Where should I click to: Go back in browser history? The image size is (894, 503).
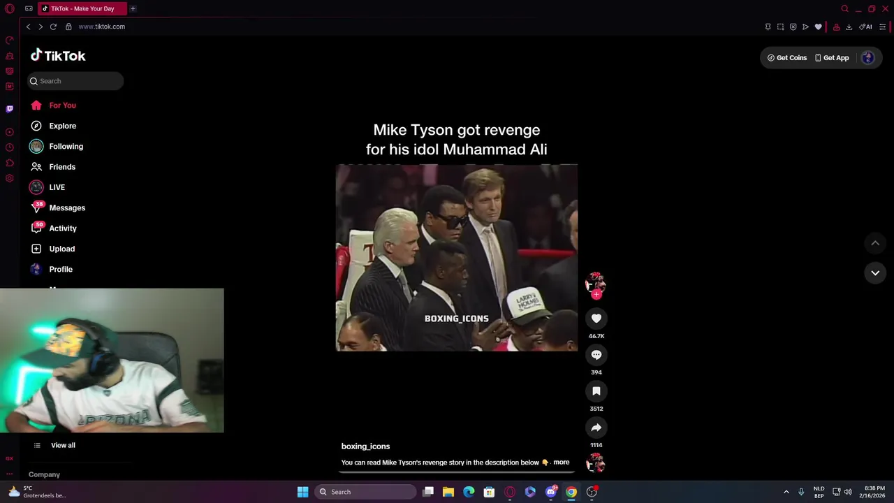[28, 27]
